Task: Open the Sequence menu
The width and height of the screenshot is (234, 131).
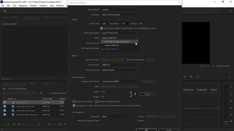Action: 23,6
